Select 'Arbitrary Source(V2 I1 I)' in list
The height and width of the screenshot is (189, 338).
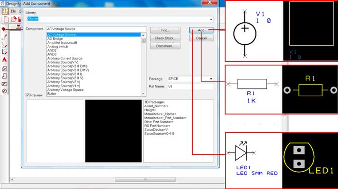tap(64, 74)
